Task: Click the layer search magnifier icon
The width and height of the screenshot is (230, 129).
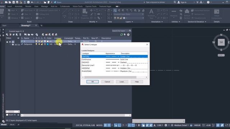Action: point(130,31)
